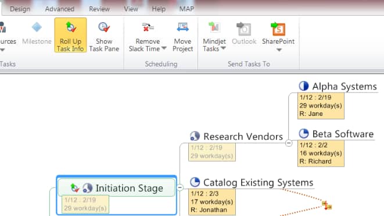Toggle the Roll Up Task Info button
This screenshot has width=384, height=216.
pyautogui.click(x=70, y=35)
